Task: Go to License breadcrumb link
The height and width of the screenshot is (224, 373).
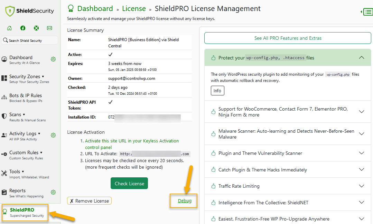Action: (134, 9)
